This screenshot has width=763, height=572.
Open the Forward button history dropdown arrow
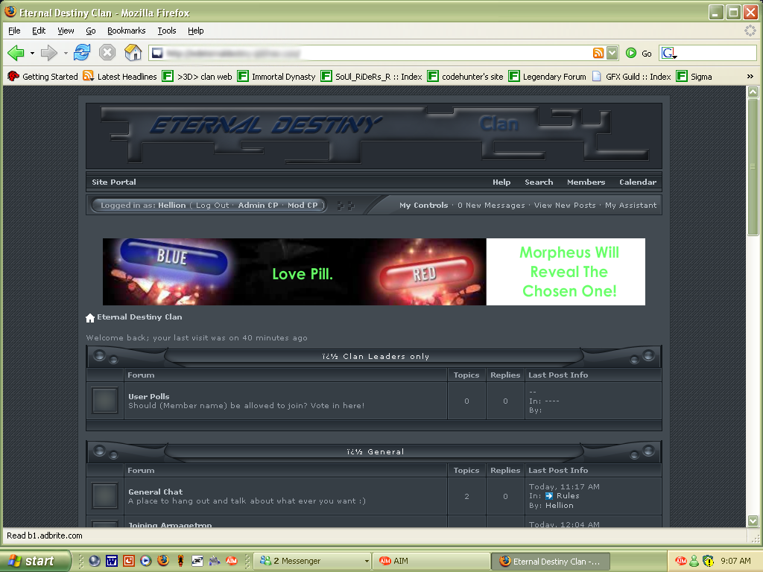pos(66,53)
